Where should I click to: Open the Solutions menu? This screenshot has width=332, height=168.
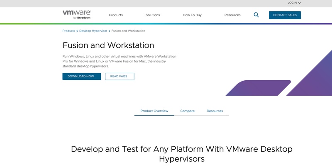tap(153, 15)
